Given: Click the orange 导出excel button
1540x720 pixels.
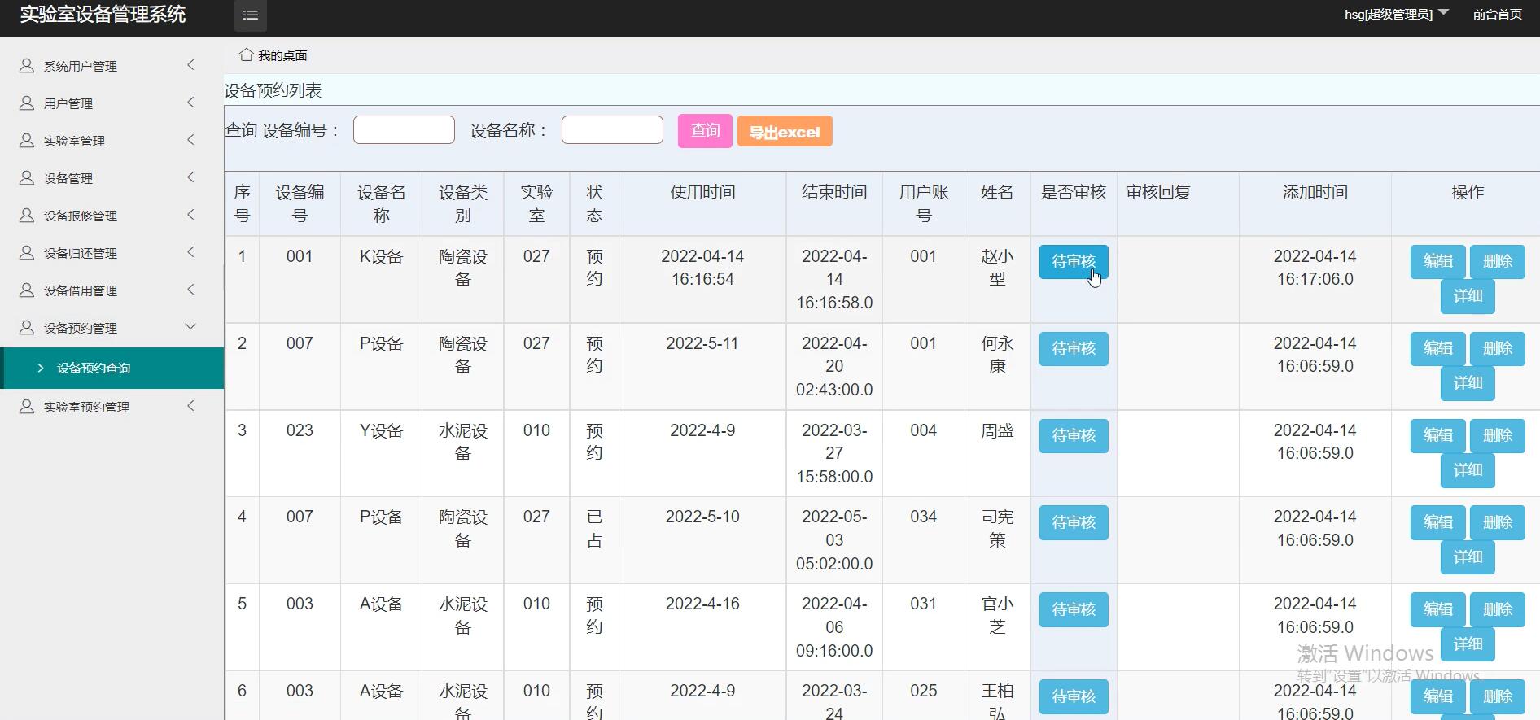Looking at the screenshot, I should (785, 132).
